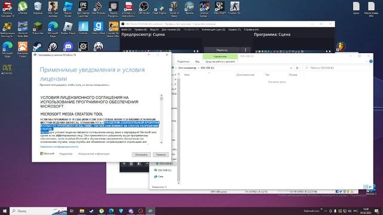Open OBS Справка menu
The height and width of the screenshot is (215, 383).
pyautogui.click(x=251, y=29)
